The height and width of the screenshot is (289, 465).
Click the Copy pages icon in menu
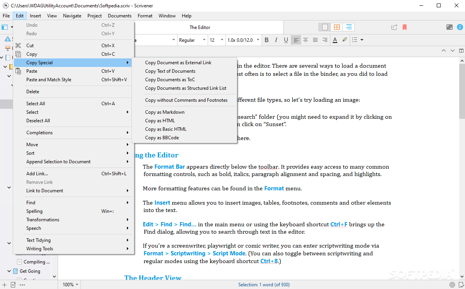[18, 54]
